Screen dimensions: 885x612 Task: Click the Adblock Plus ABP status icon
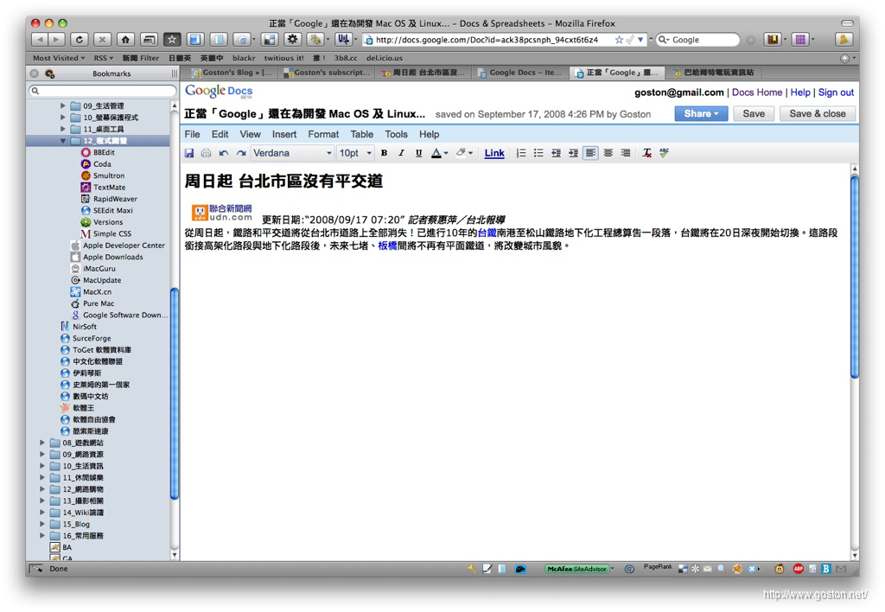point(798,569)
